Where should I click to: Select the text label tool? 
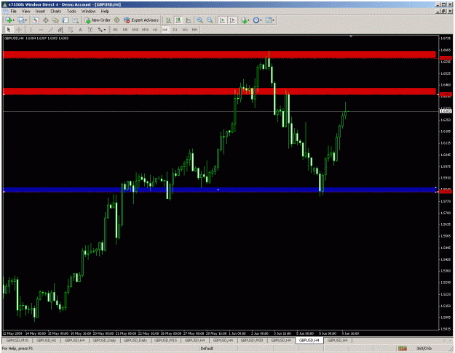tap(90, 30)
